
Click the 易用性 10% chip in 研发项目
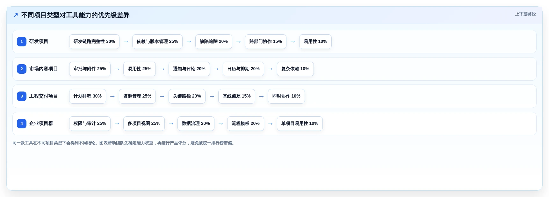tap(315, 42)
